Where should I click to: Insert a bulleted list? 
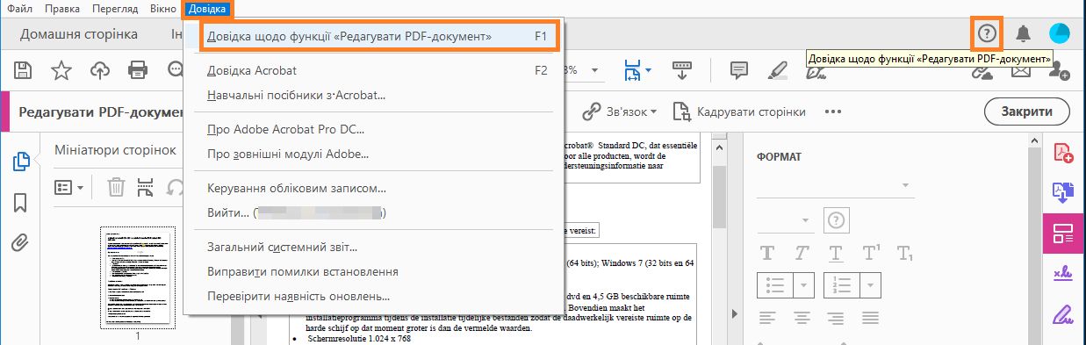pos(775,285)
